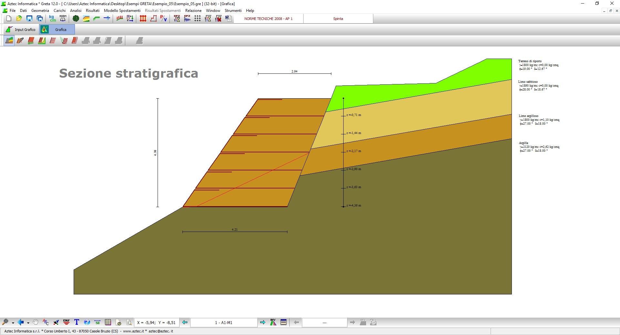The width and height of the screenshot is (620, 335).
Task: Click the Word report icon
Action: (x=229, y=19)
